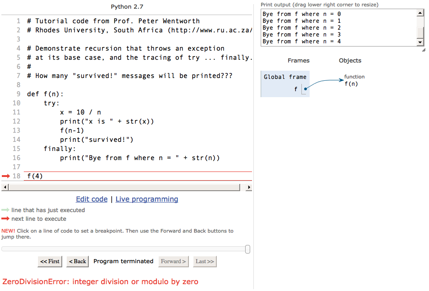Image resolution: width=429 pixels, height=291 pixels.
Task: Click the 'Python 2.7' title
Action: point(127,6)
